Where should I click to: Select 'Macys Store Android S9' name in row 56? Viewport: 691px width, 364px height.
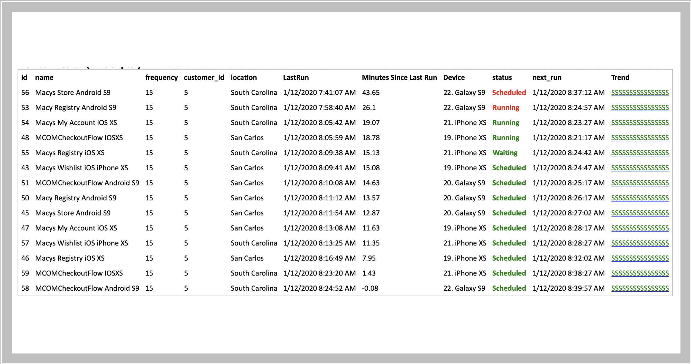point(73,93)
